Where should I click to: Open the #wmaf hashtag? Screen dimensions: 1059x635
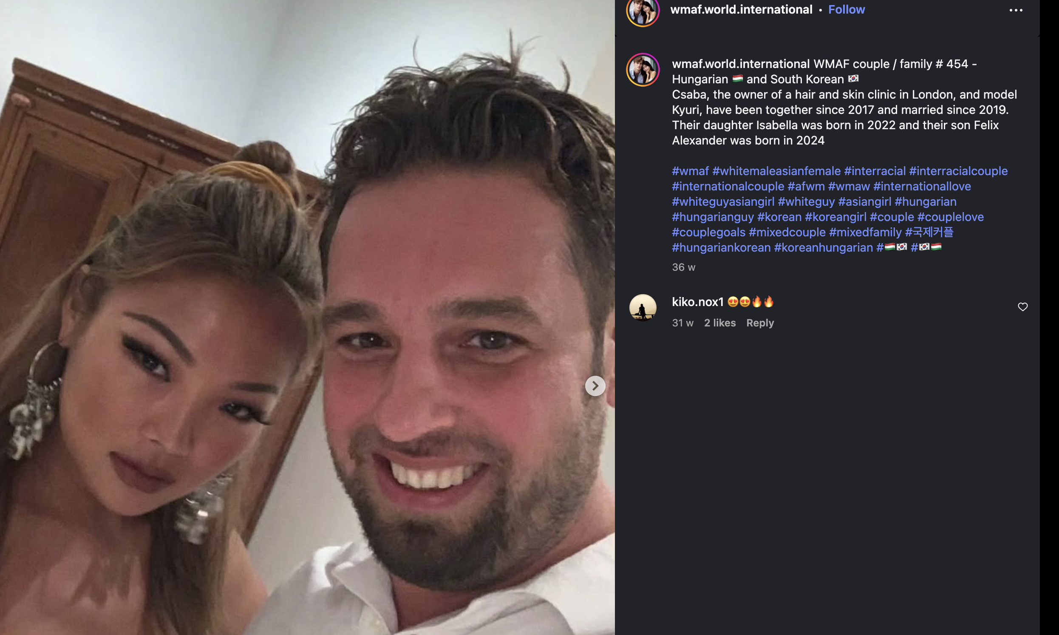coord(690,171)
